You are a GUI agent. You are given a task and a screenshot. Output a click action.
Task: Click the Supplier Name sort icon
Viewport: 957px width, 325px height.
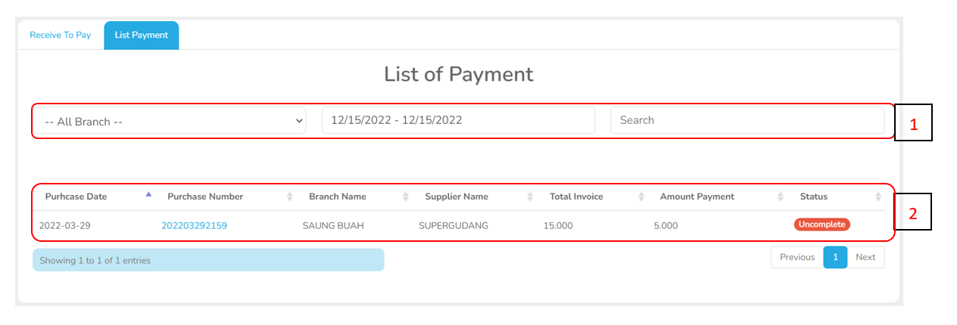[530, 197]
